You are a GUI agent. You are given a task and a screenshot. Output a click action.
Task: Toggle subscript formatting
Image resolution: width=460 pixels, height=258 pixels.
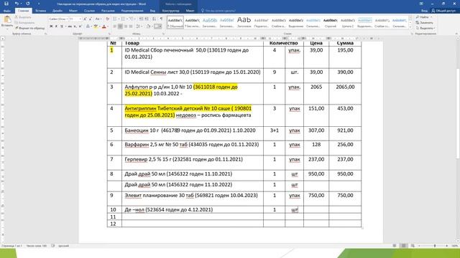75,27
